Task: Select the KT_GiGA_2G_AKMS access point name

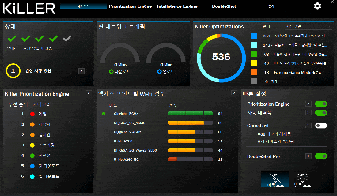Action: tap(130, 123)
